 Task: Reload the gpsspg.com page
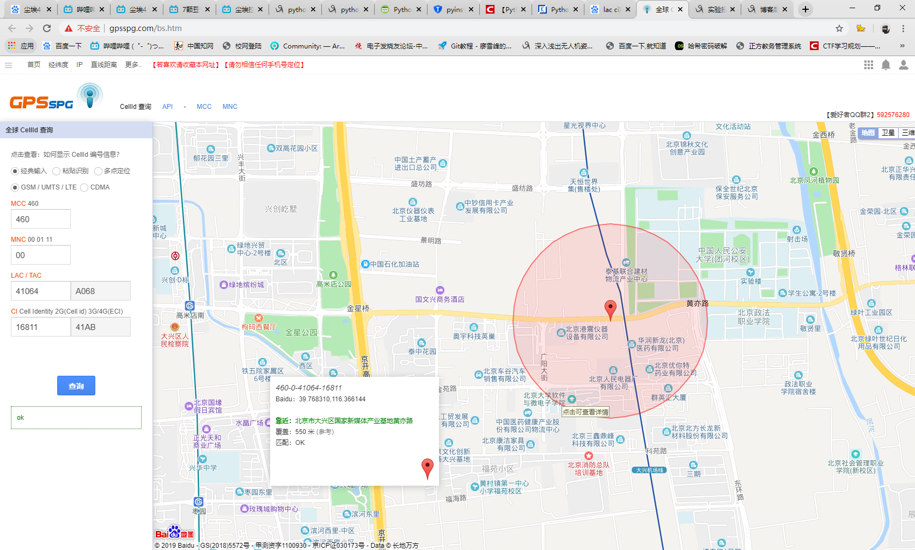coord(47,28)
